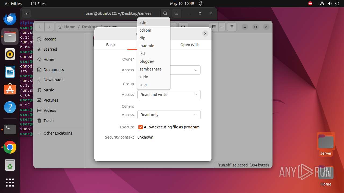
Task: Switch to the Open With tab
Action: point(190,45)
